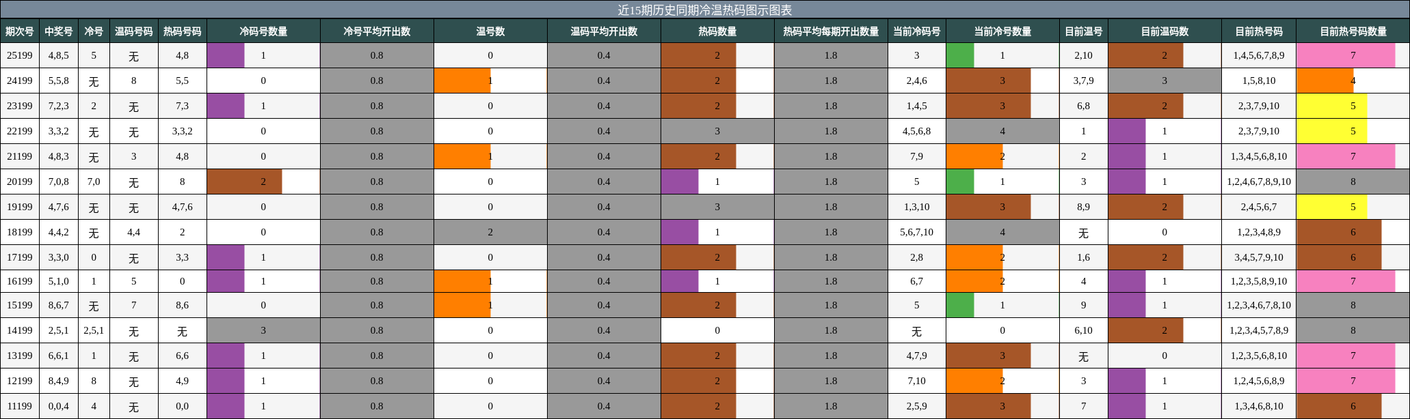Select current cold numbers 4,5,6,8 in row 22199

tap(917, 131)
